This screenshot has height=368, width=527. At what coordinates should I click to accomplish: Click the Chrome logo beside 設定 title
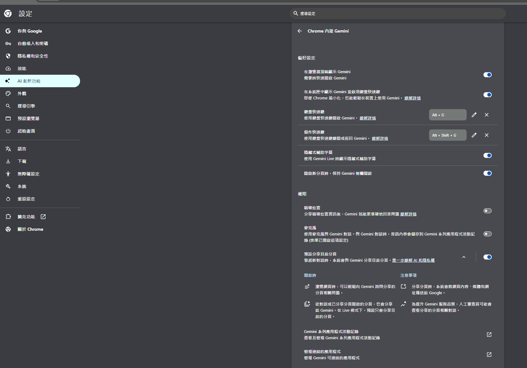[8, 14]
